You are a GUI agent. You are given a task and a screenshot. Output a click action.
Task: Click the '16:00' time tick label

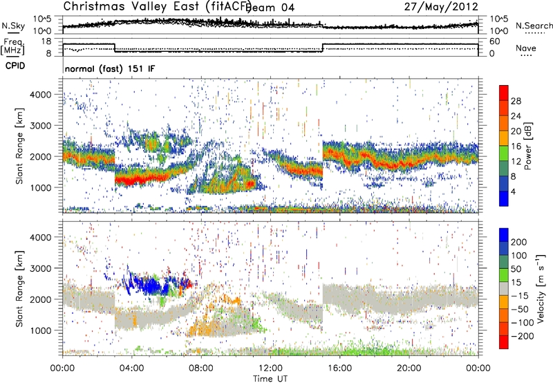pyautogui.click(x=339, y=368)
